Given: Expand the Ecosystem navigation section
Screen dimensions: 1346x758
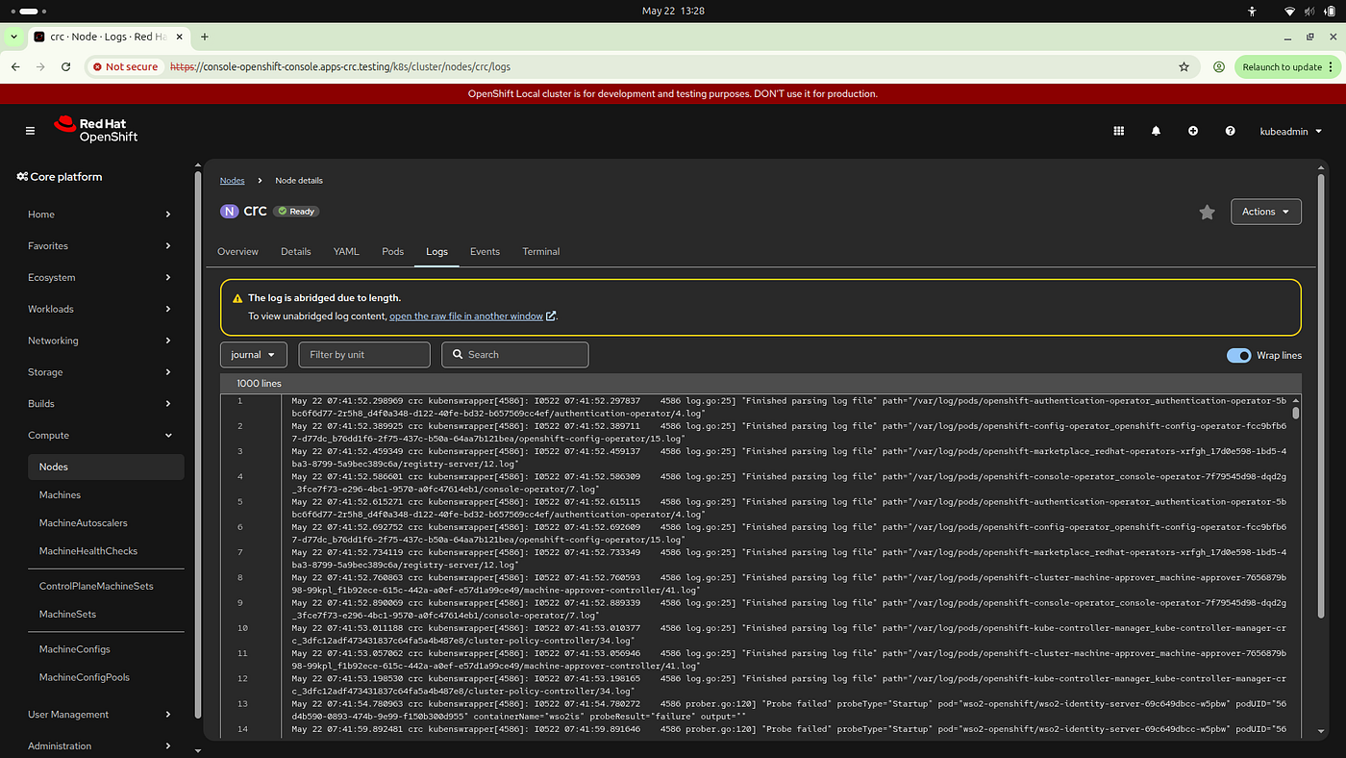Looking at the screenshot, I should click(100, 278).
